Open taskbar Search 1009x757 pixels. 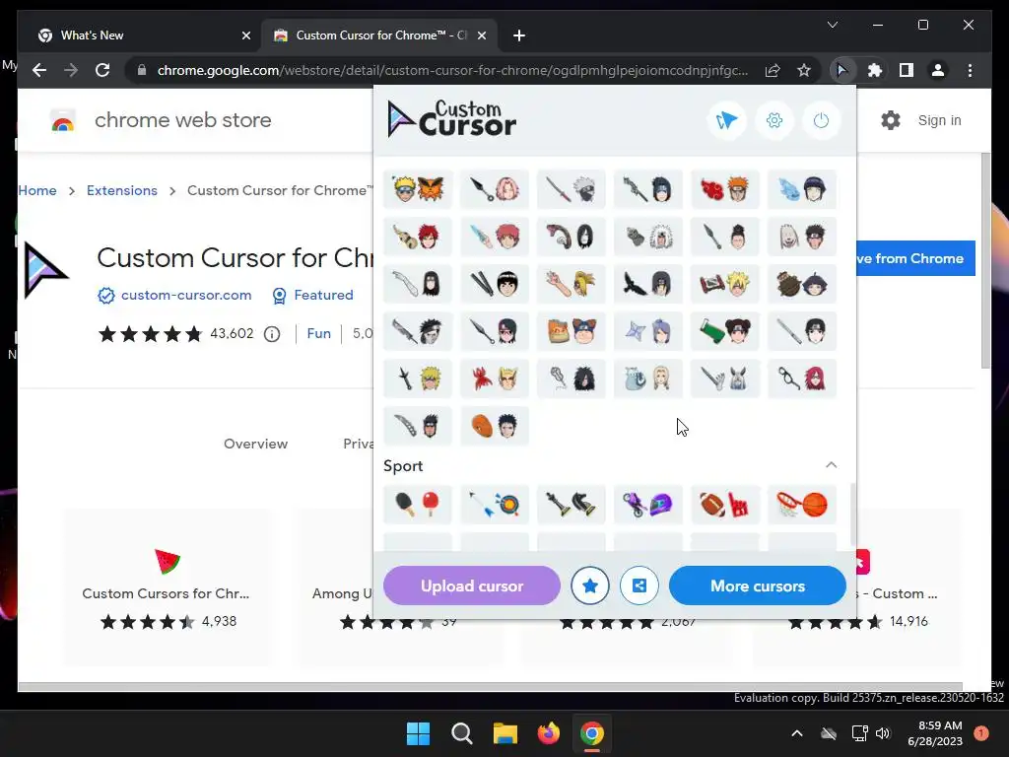[462, 733]
